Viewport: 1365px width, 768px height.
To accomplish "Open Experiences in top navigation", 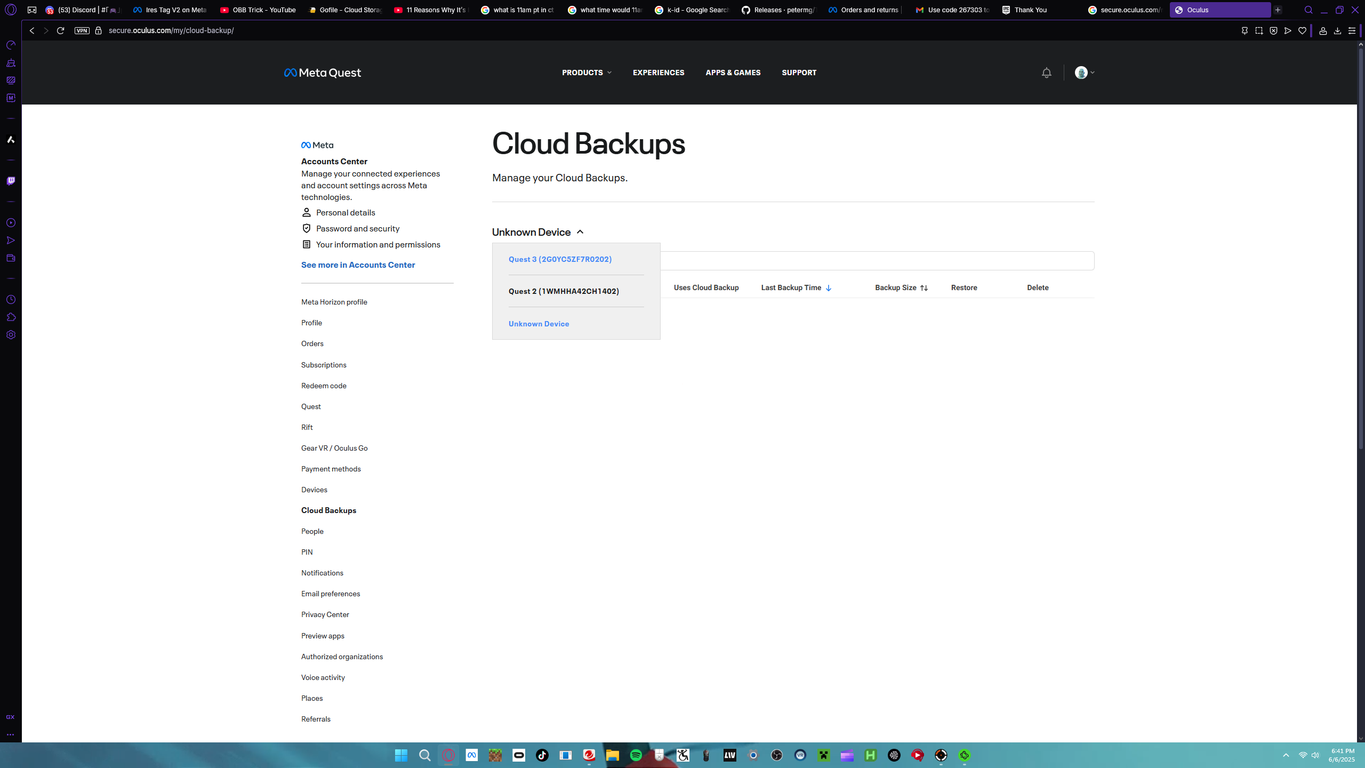I will 659,73.
